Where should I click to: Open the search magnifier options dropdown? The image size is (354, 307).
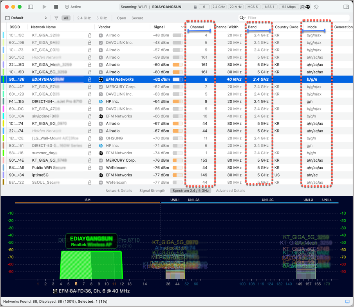242,18
